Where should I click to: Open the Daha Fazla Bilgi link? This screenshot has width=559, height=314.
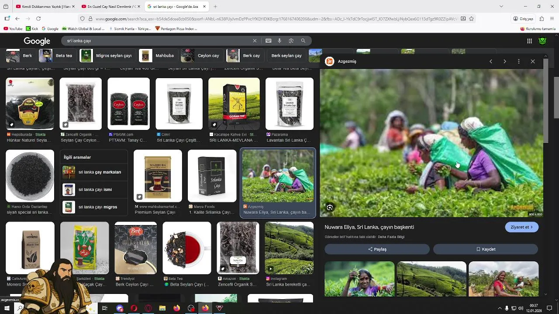[391, 237]
